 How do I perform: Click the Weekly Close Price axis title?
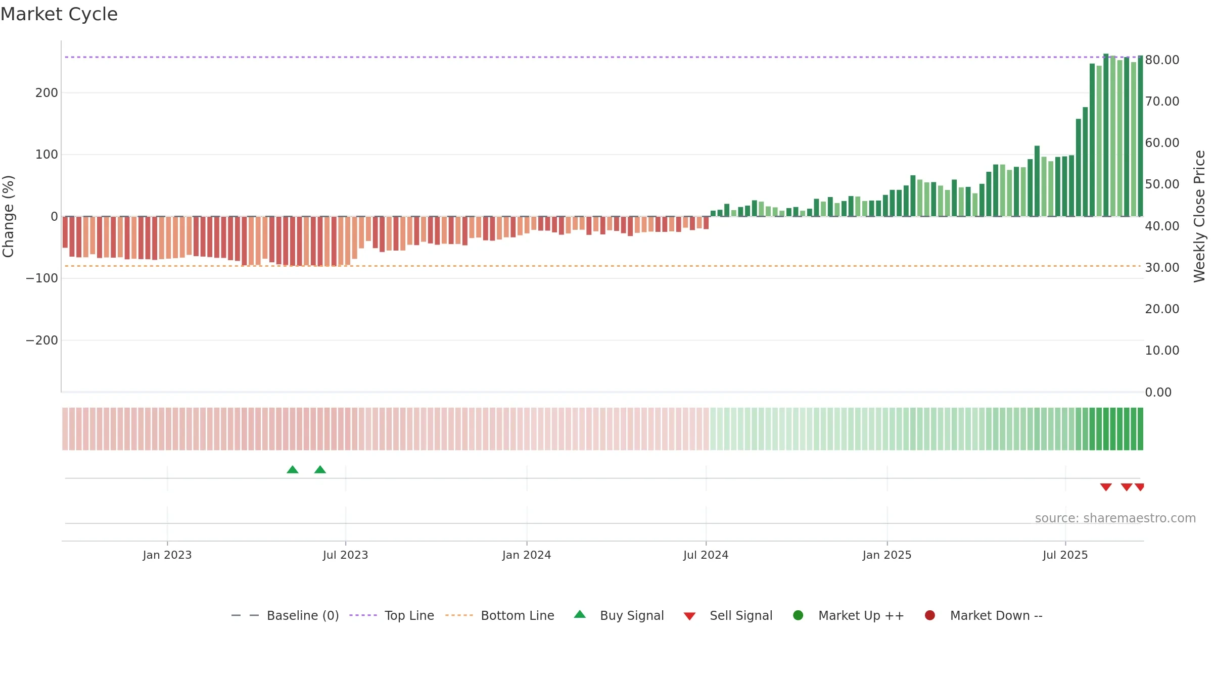[x=1199, y=216]
